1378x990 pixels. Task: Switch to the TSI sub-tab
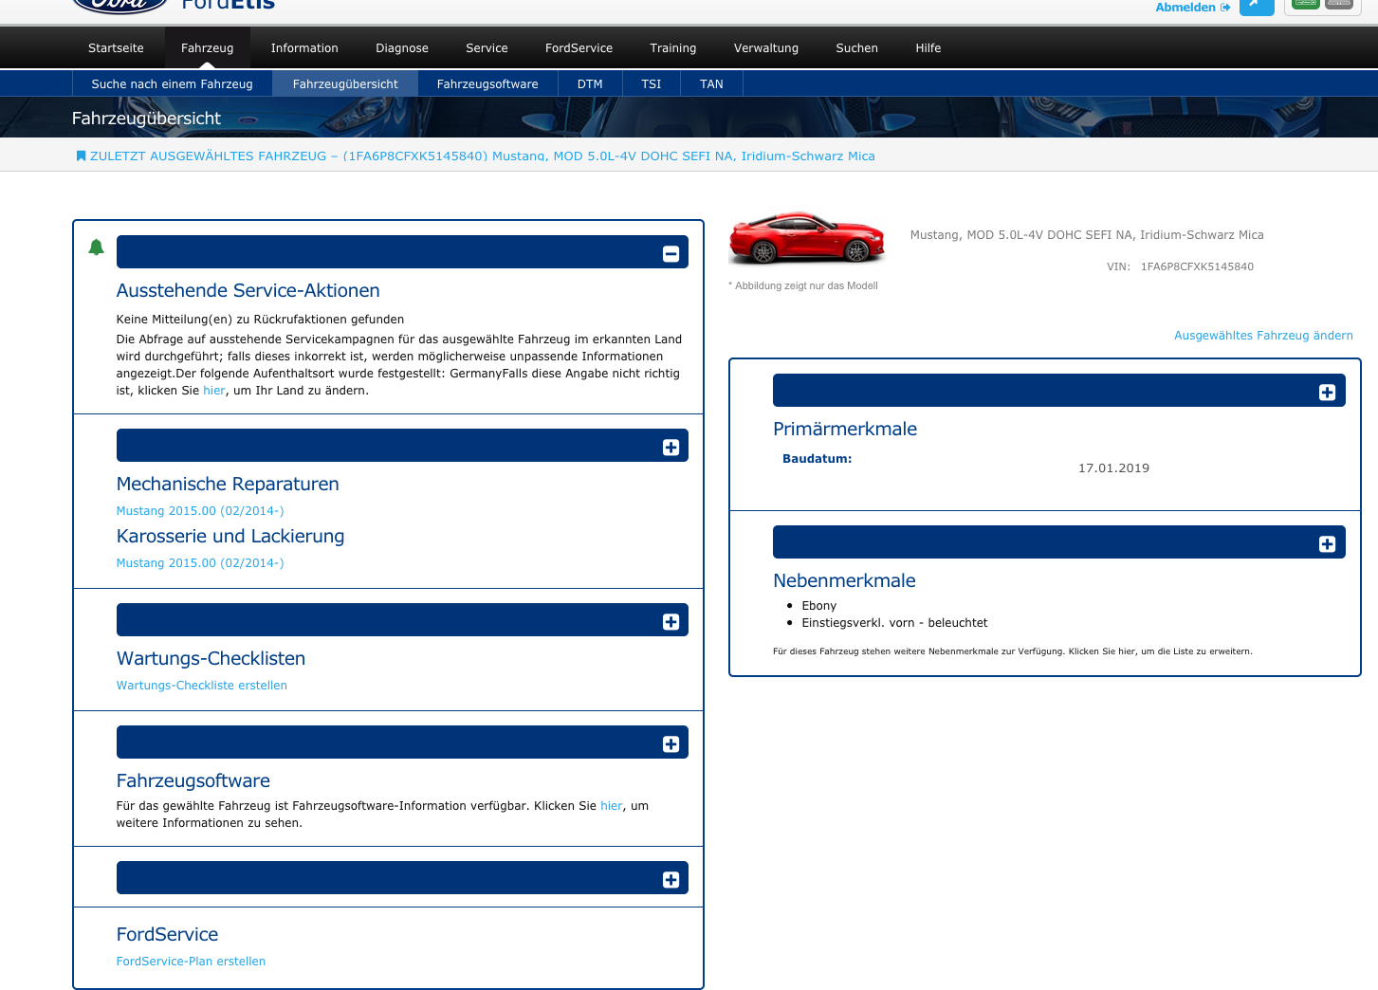coord(652,83)
